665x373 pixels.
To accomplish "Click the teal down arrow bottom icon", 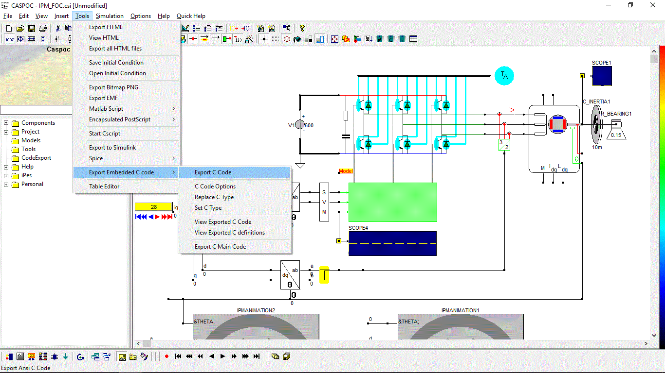I will [65, 356].
